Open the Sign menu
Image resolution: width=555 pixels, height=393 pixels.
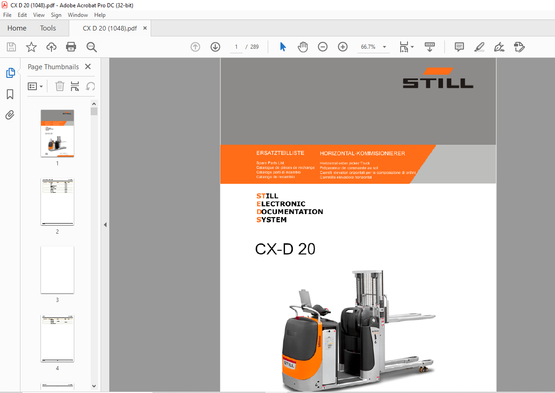(56, 15)
